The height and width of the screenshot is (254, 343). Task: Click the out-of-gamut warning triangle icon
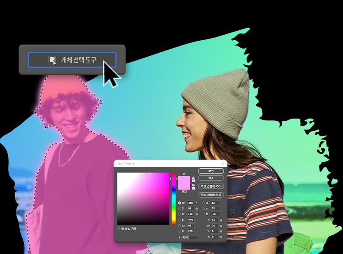[193, 178]
